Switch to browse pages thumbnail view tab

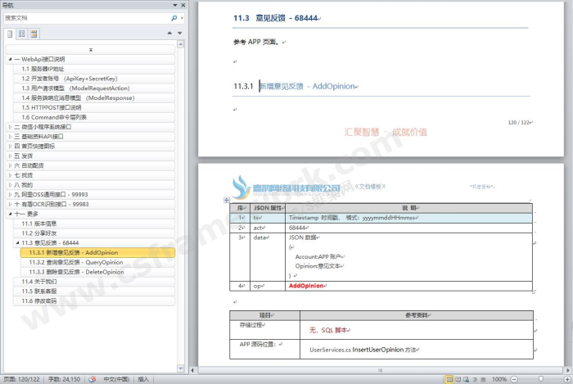(x=22, y=34)
